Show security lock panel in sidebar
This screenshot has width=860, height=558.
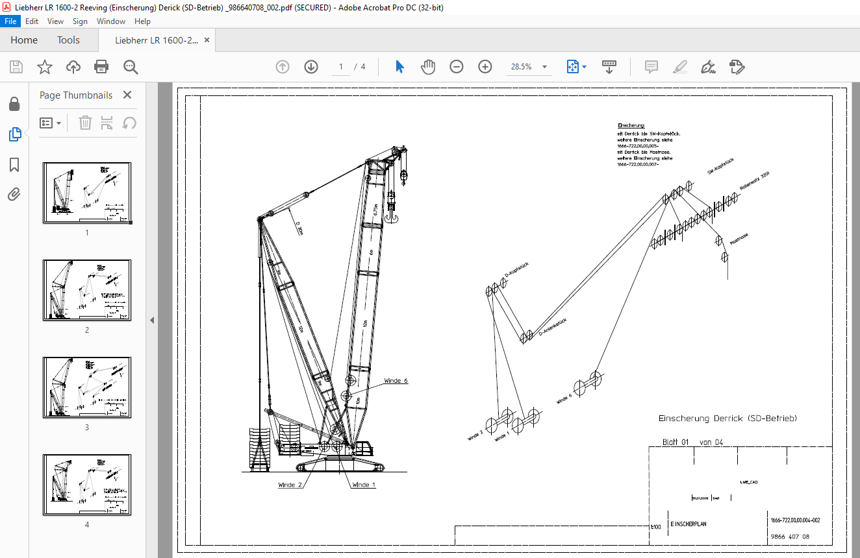pos(14,104)
